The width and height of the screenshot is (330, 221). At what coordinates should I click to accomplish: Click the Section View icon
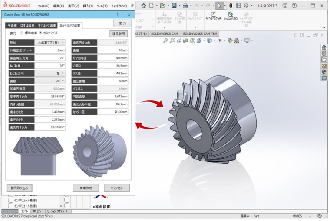tap(185, 40)
